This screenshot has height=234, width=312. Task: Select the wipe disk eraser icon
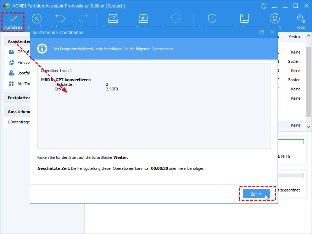pyautogui.click(x=143, y=18)
